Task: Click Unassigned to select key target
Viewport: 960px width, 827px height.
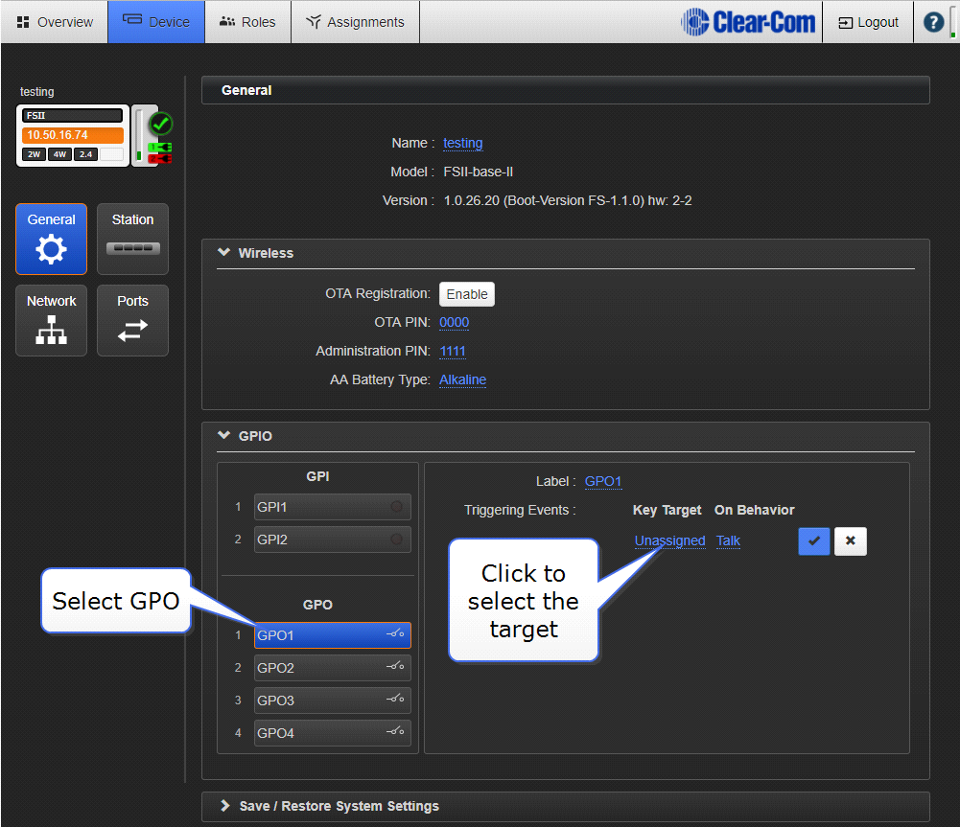Action: point(669,541)
